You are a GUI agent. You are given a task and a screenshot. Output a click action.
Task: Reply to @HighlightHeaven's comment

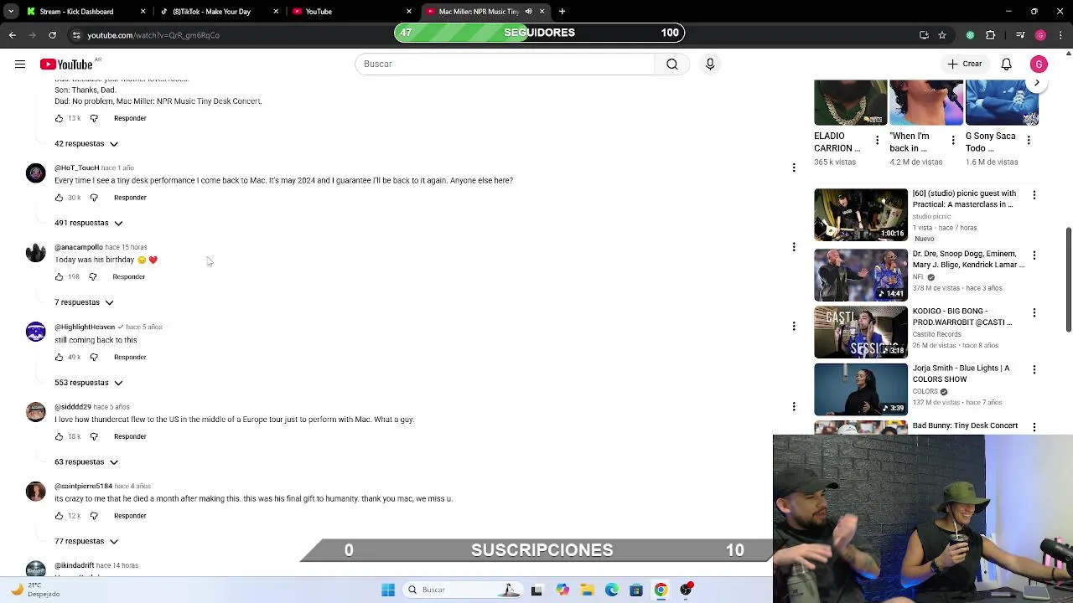pos(130,357)
